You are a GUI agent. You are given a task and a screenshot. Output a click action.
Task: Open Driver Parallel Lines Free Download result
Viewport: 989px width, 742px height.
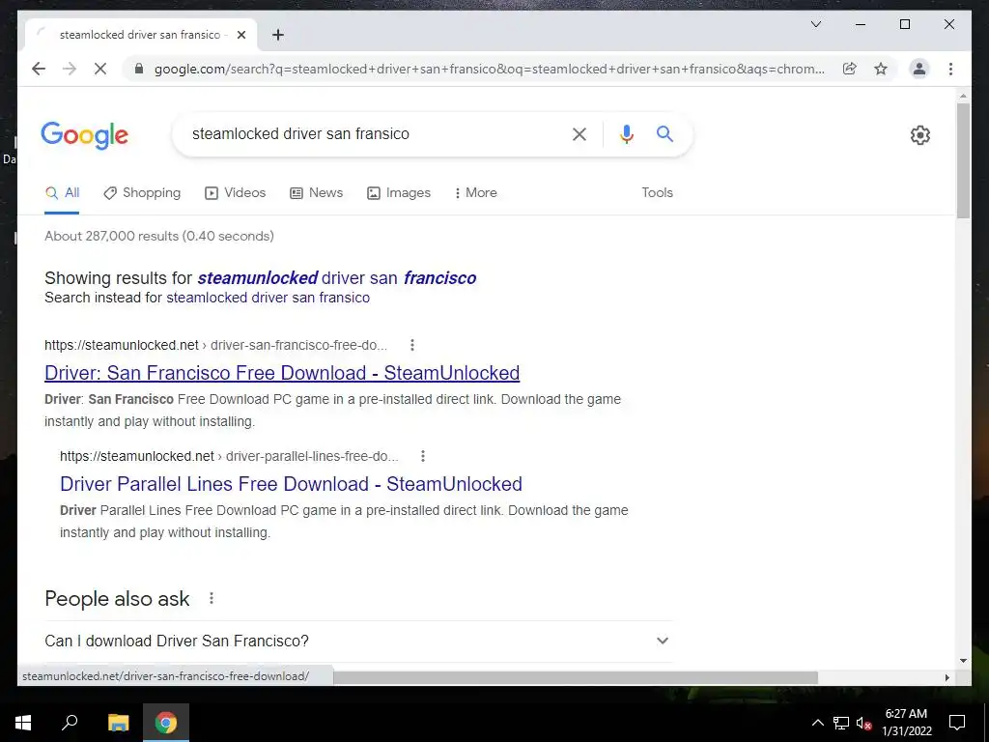(291, 484)
